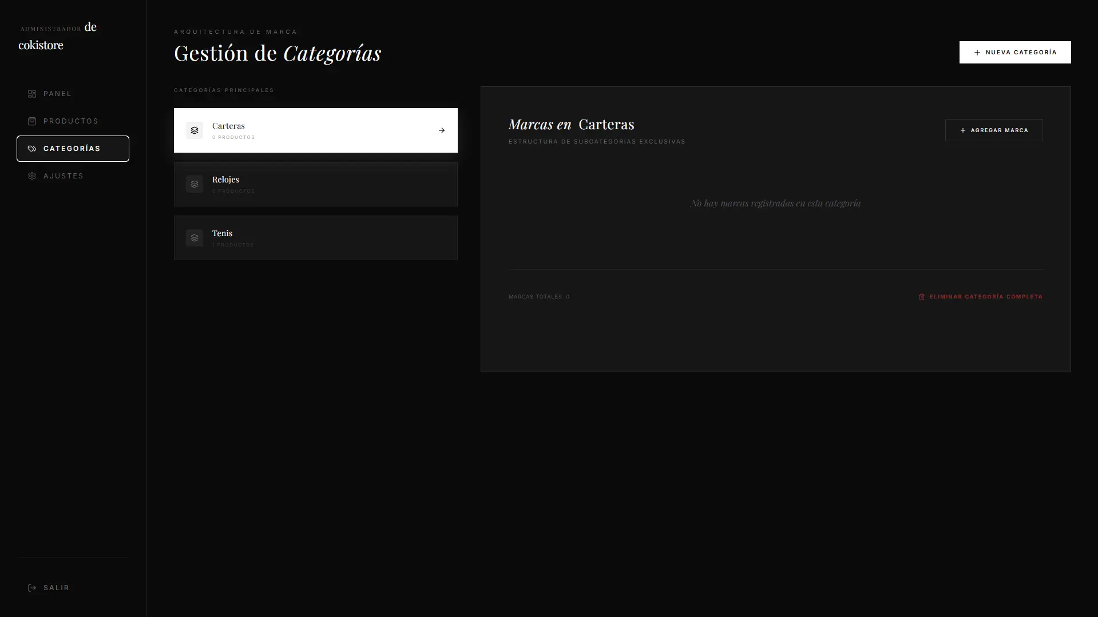Click the arrow on the Carteras card
Screen dimensions: 1098x617
point(442,130)
